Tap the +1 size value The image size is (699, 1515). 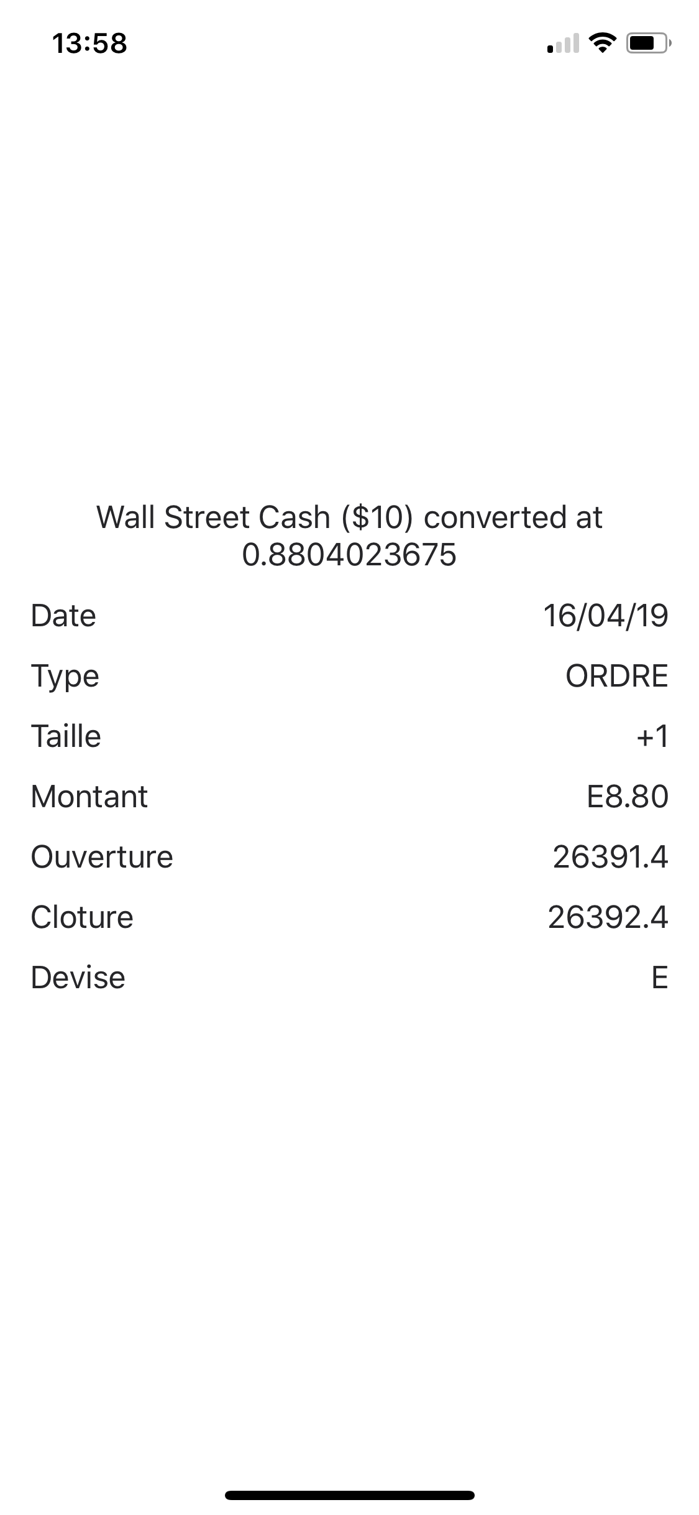[x=652, y=736]
